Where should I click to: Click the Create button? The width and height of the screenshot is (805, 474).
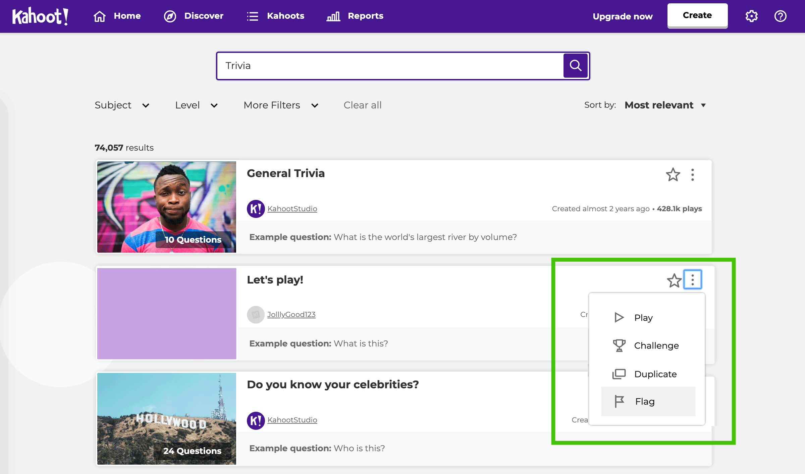pos(697,15)
